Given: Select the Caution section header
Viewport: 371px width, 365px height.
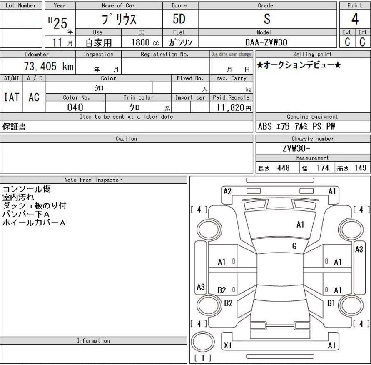Looking at the screenshot, I should point(126,139).
